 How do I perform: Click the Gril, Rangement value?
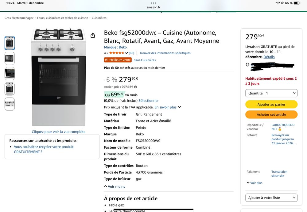click(149, 114)
